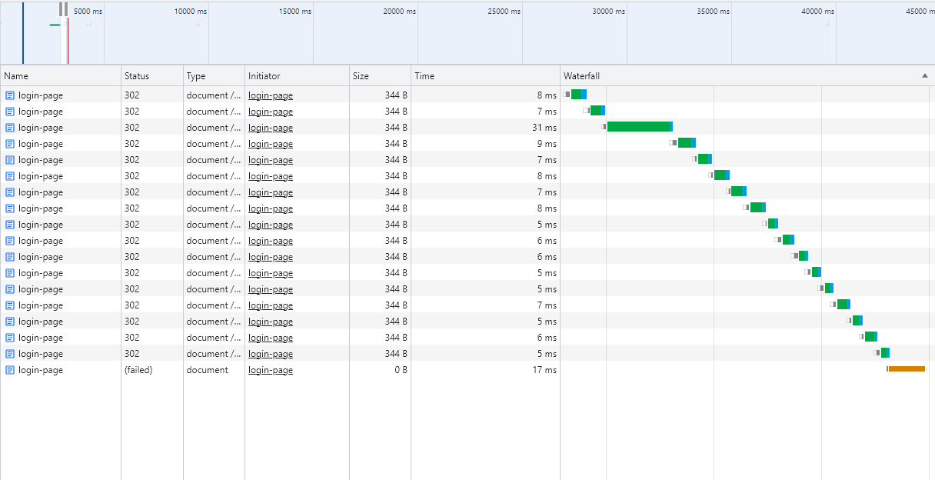
Task: Click the gray overview window handle
Action: 63,9
